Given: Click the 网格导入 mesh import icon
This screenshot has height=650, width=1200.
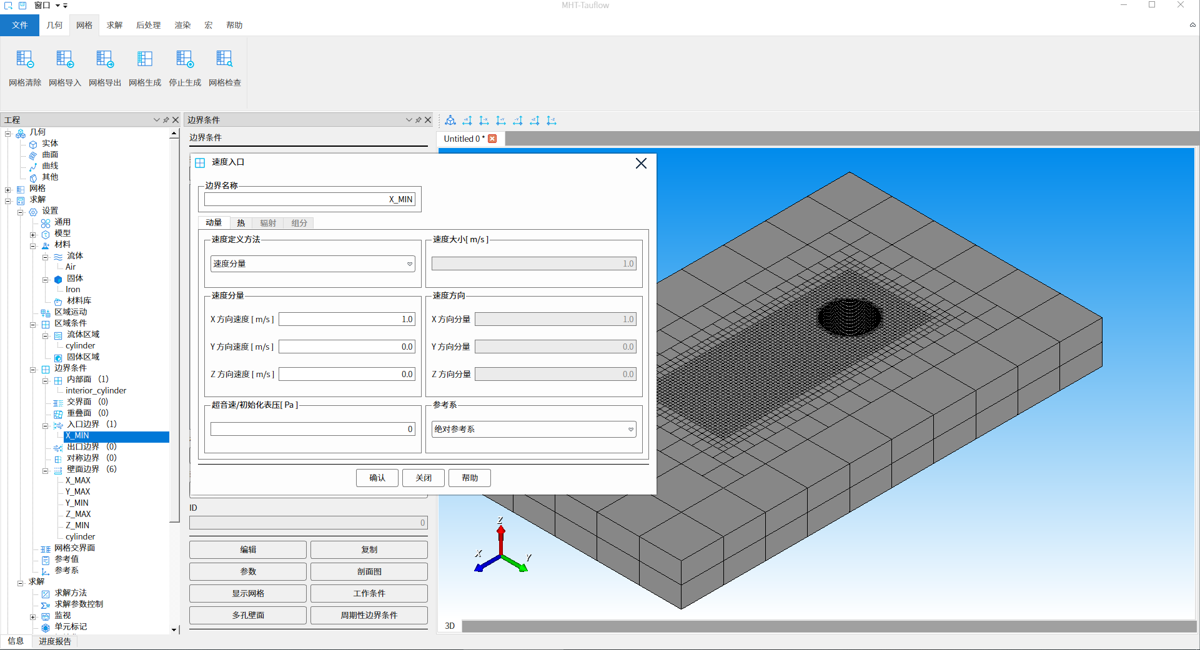Looking at the screenshot, I should (65, 60).
